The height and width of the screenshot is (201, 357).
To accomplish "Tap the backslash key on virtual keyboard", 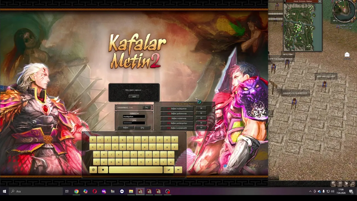I will (x=171, y=154).
